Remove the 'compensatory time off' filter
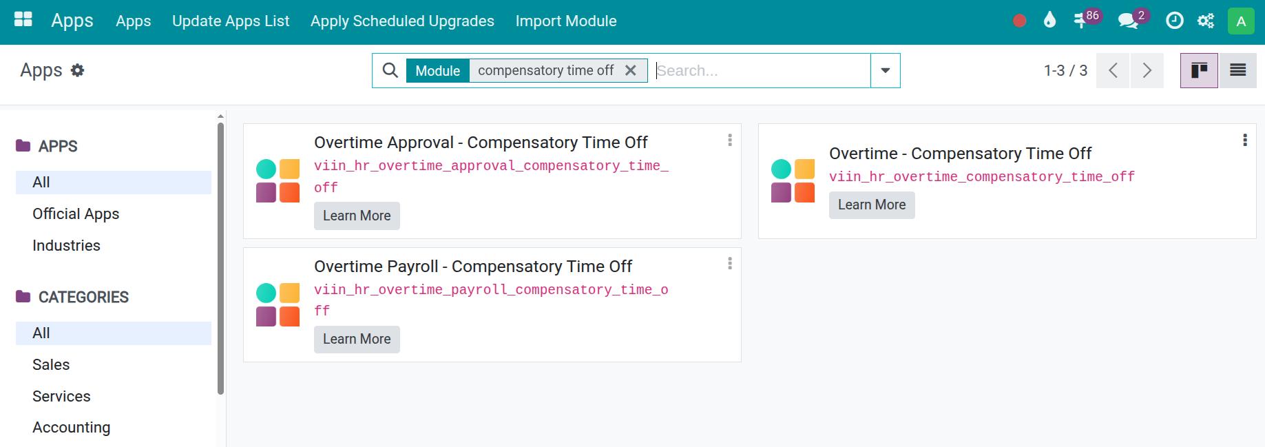Image resolution: width=1265 pixels, height=447 pixels. tap(631, 70)
